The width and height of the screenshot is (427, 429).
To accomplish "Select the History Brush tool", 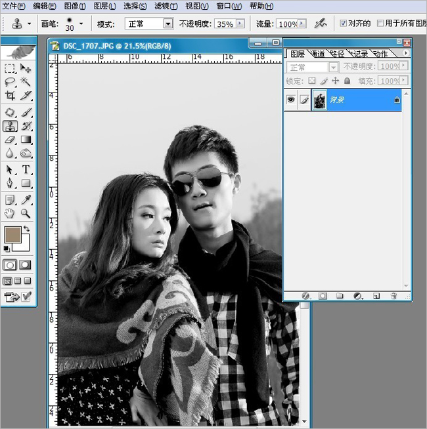I will 26,126.
